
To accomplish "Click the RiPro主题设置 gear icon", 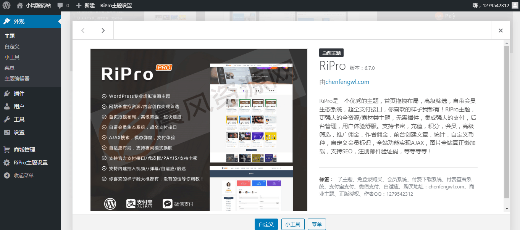I will (x=8, y=162).
